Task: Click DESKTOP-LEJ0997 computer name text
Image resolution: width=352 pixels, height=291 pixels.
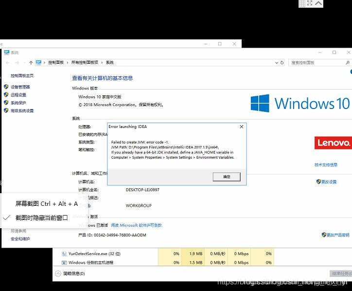Action: click(142, 190)
